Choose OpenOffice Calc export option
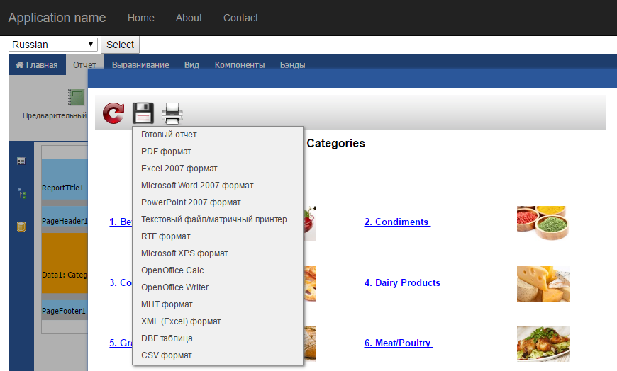This screenshot has height=371, width=617. pyautogui.click(x=218, y=270)
